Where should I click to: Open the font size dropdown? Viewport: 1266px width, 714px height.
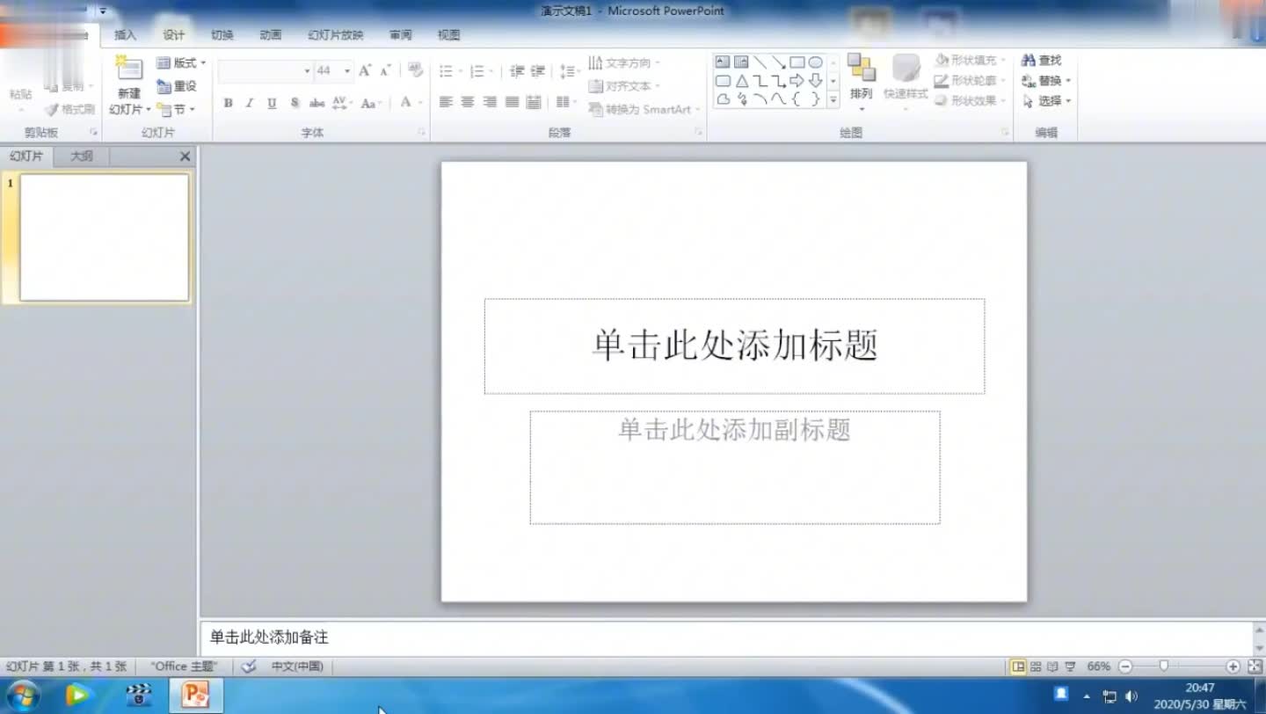click(347, 70)
